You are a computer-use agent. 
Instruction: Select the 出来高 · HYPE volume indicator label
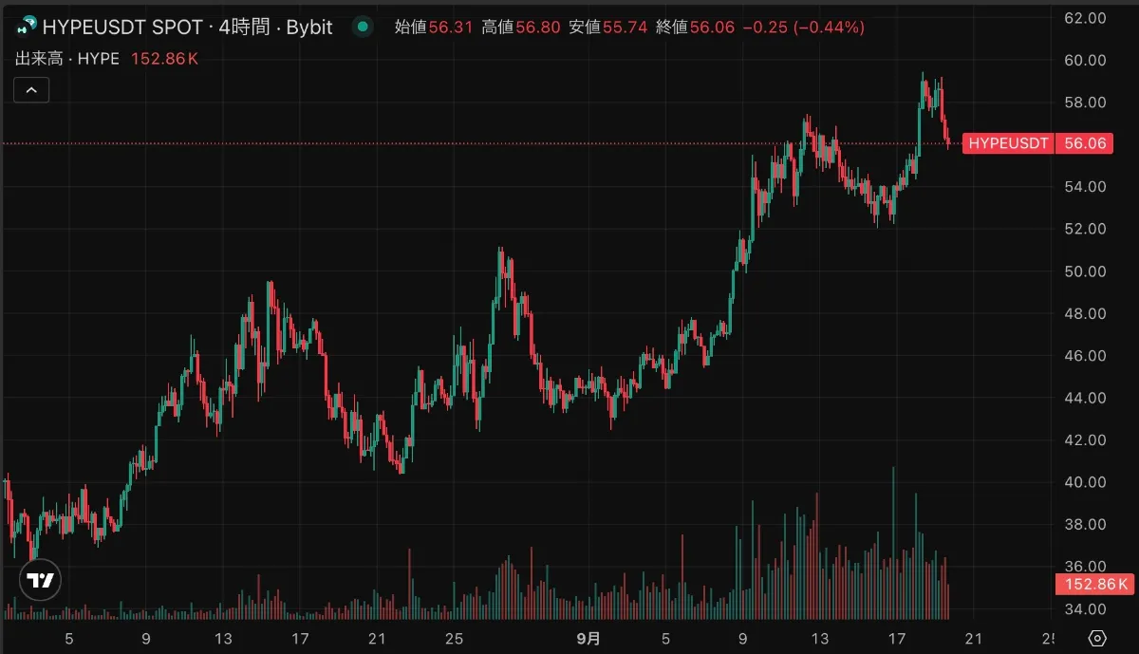[x=67, y=59]
